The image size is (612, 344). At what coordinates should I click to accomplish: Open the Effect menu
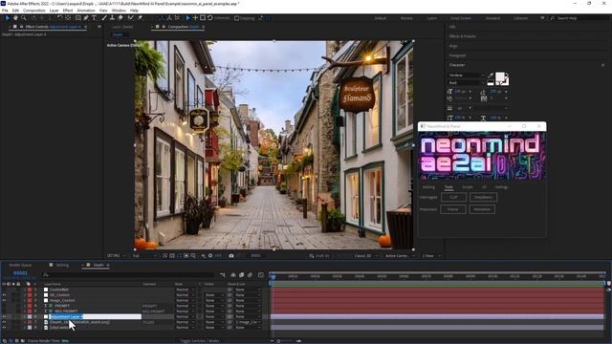pos(68,11)
